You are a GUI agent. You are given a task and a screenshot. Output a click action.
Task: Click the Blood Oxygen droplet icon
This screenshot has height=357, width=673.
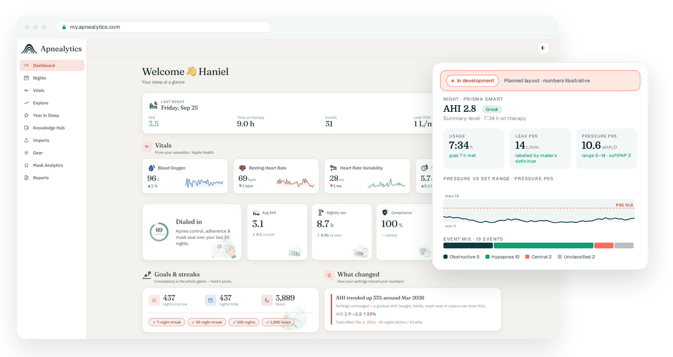tap(151, 168)
